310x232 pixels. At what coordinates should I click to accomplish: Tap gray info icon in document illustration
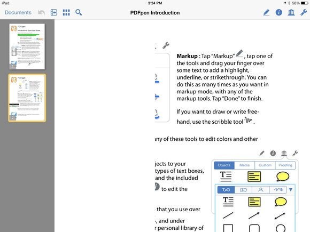273,153
